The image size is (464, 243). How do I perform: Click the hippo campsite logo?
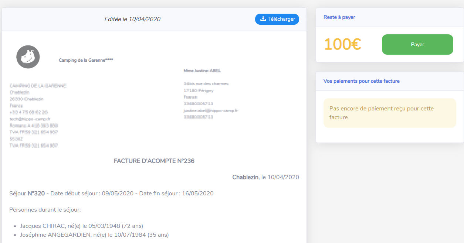[28, 57]
